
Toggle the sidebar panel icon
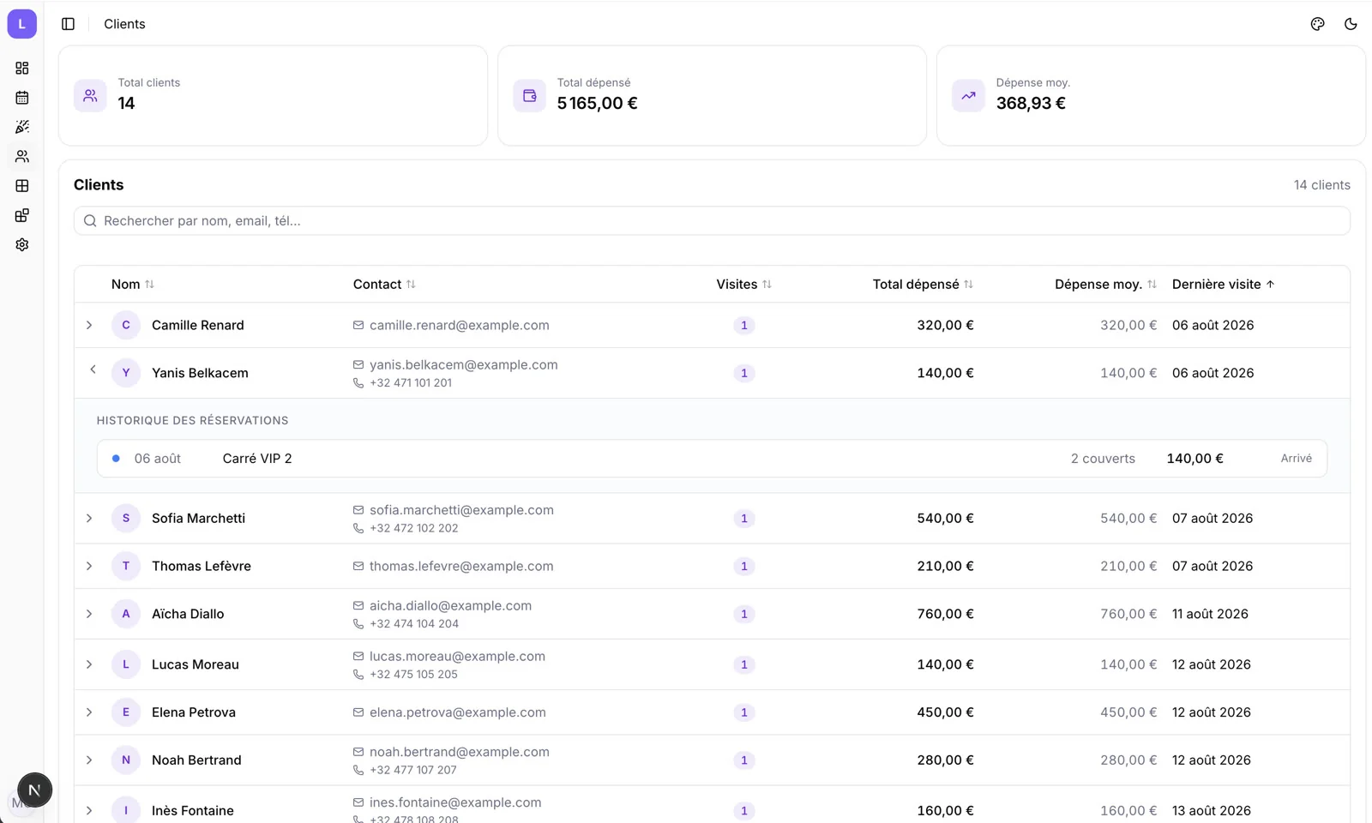point(69,24)
